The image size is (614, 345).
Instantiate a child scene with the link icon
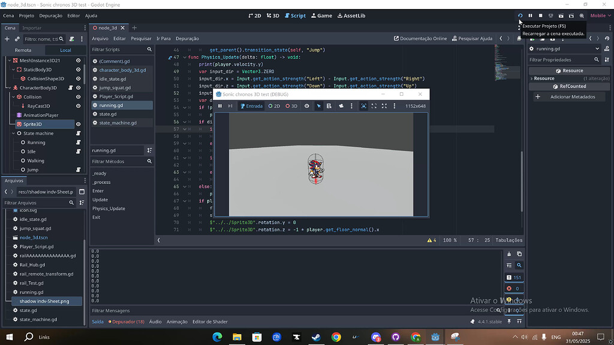[17, 39]
